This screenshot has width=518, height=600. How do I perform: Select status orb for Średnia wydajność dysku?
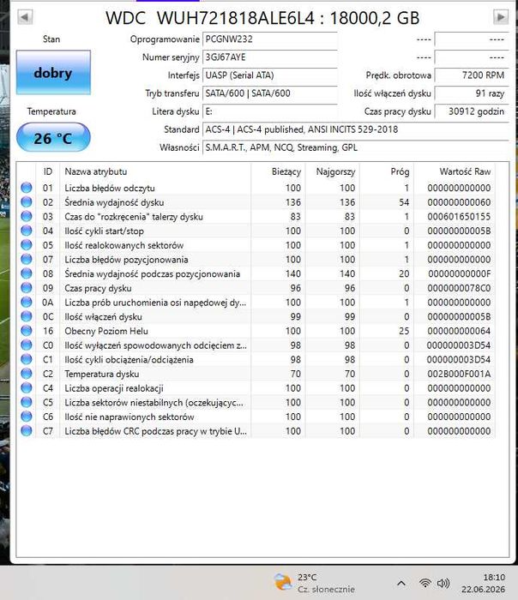click(27, 202)
